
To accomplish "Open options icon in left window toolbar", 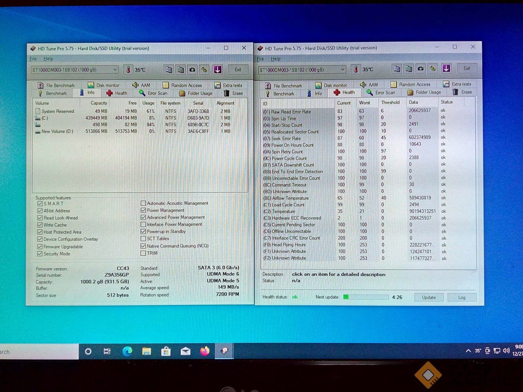I will pyautogui.click(x=205, y=70).
